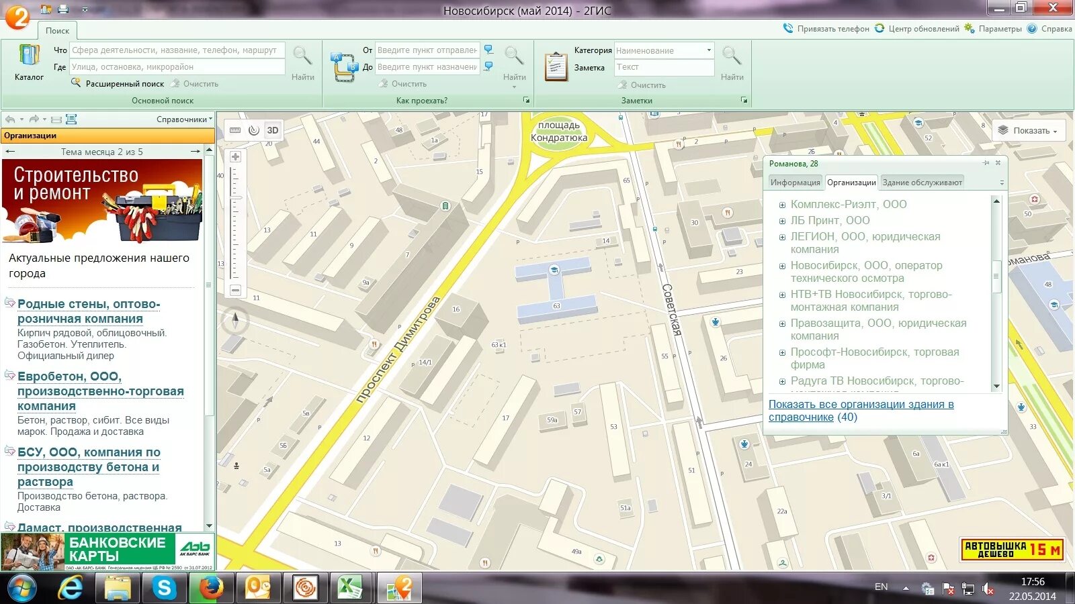The height and width of the screenshot is (604, 1075).
Task: Click the notes clipboard icon in Заметки
Action: [556, 67]
